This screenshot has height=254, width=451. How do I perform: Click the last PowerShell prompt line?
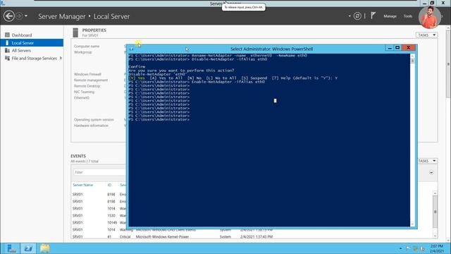point(159,119)
